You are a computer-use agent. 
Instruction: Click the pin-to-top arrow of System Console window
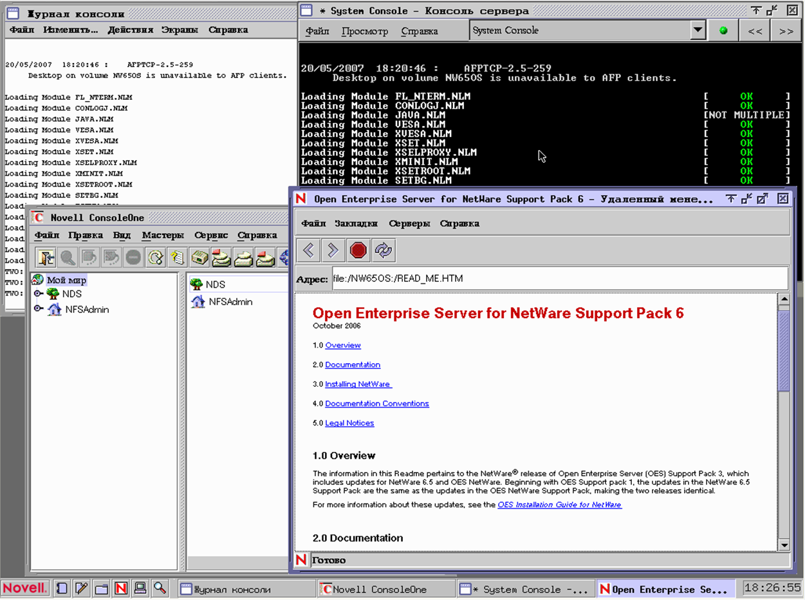(x=756, y=10)
